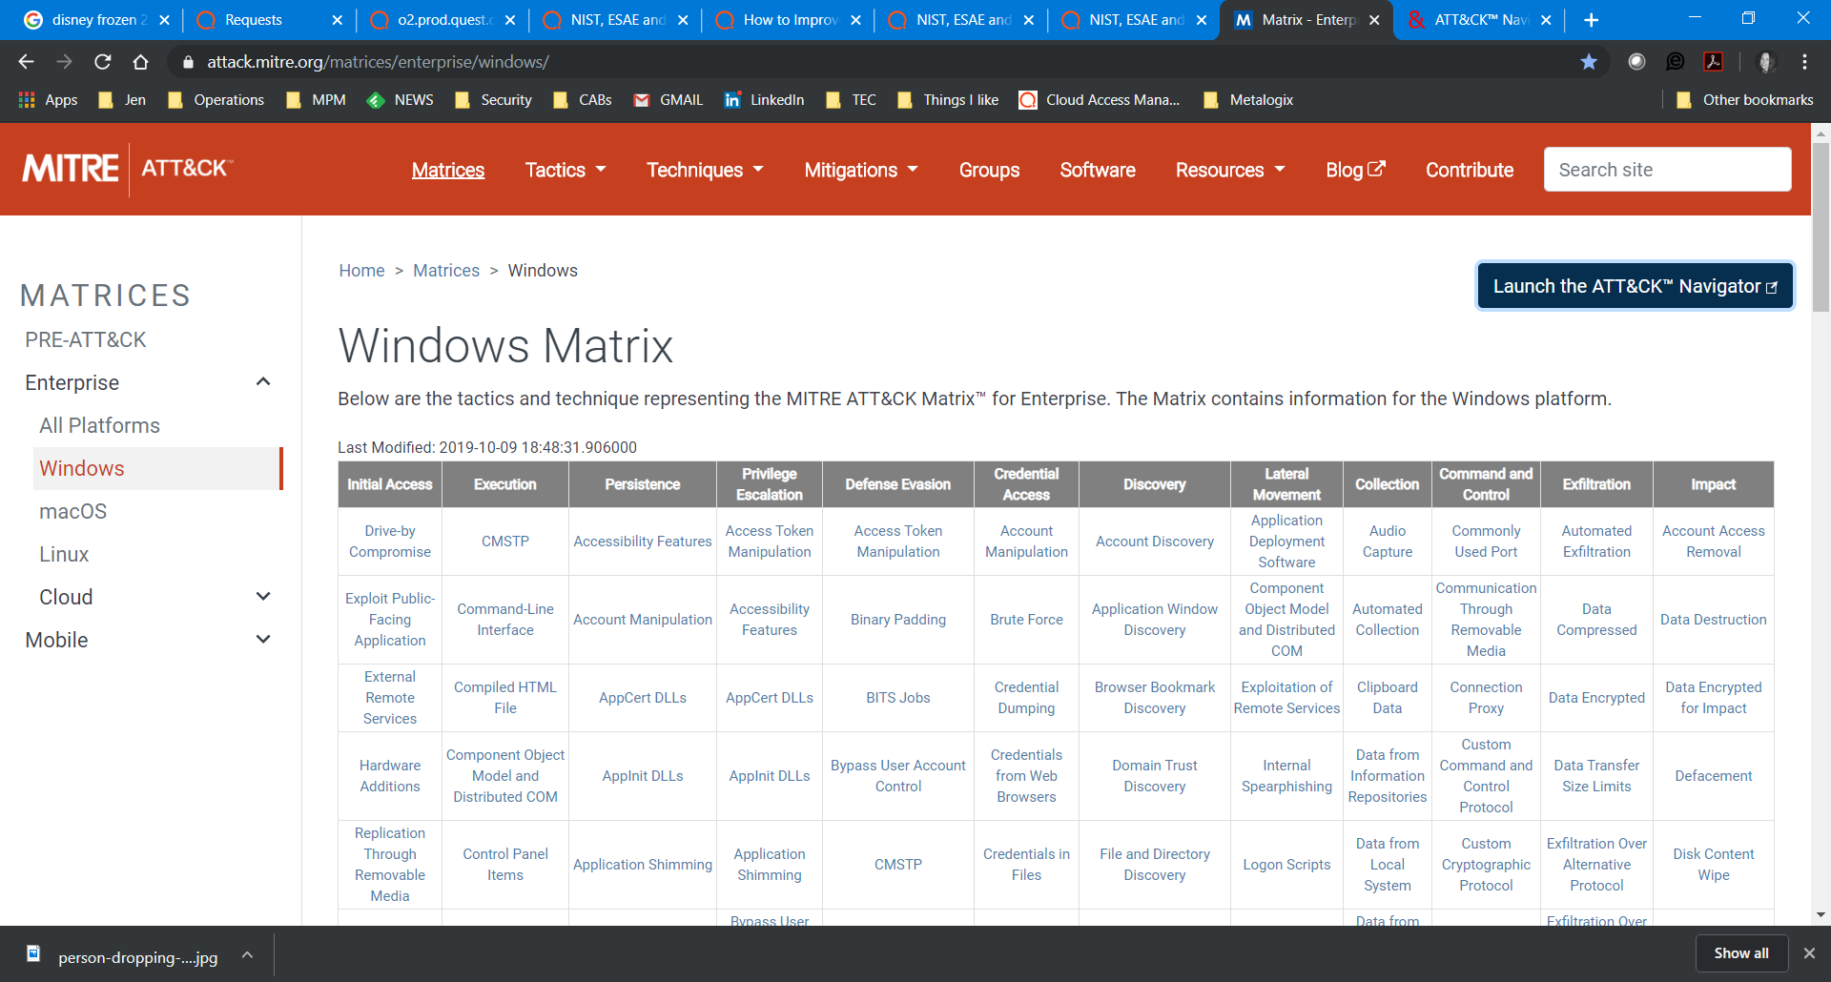Image resolution: width=1831 pixels, height=982 pixels.
Task: Open Cloud Access Manager bookmark
Action: point(1099,100)
